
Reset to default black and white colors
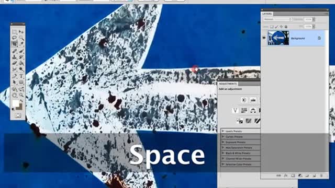[x=13, y=109]
